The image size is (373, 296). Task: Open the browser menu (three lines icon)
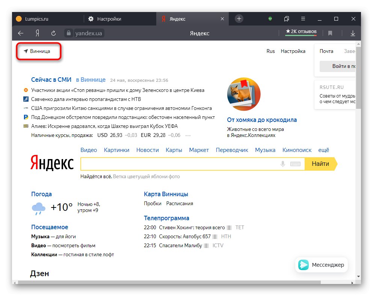pos(303,18)
